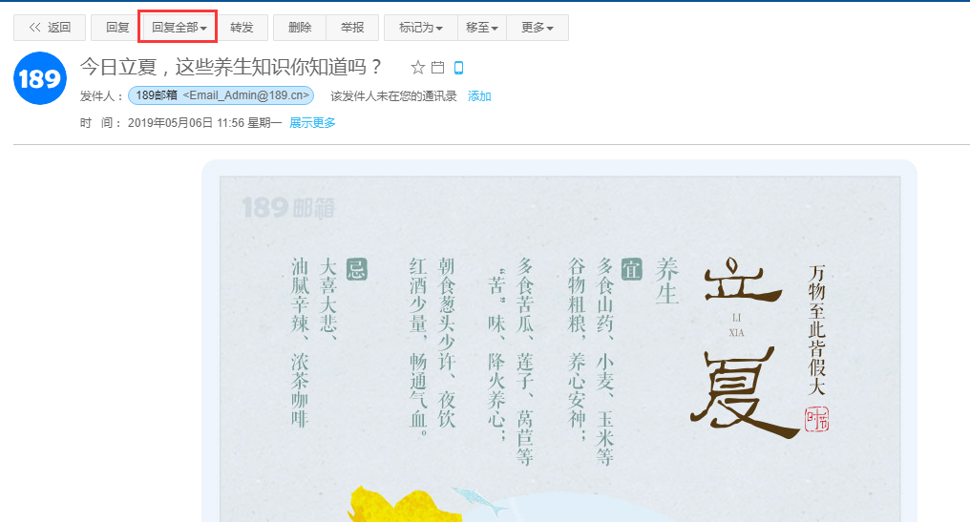Open the 回复全部 dropdown

(x=179, y=28)
